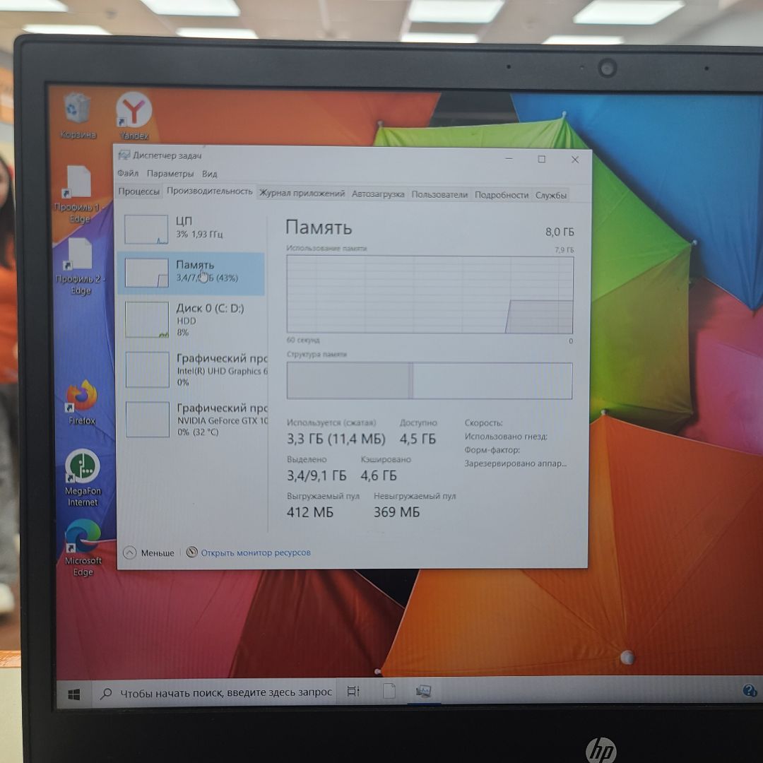Viewport: 763px width, 763px height.
Task: Select the ЦП performance graph item
Action: (191, 228)
